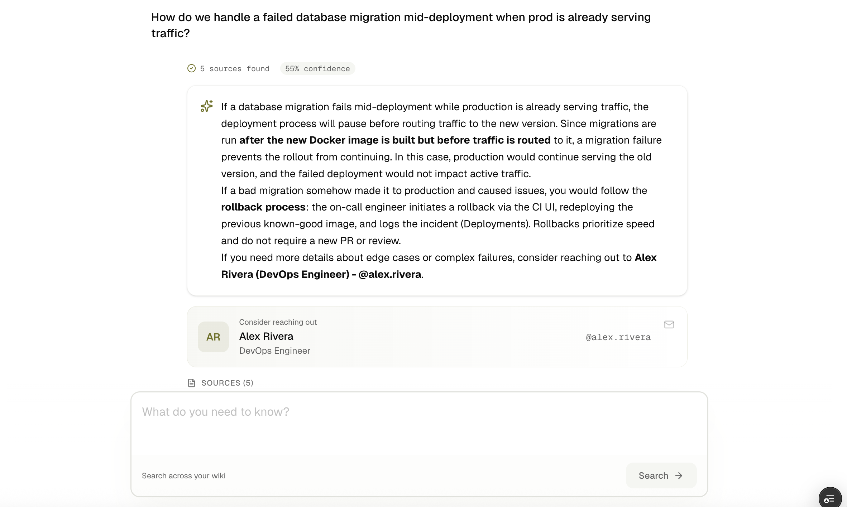Click the document icon beside SOURCES (5)
847x507 pixels.
192,383
